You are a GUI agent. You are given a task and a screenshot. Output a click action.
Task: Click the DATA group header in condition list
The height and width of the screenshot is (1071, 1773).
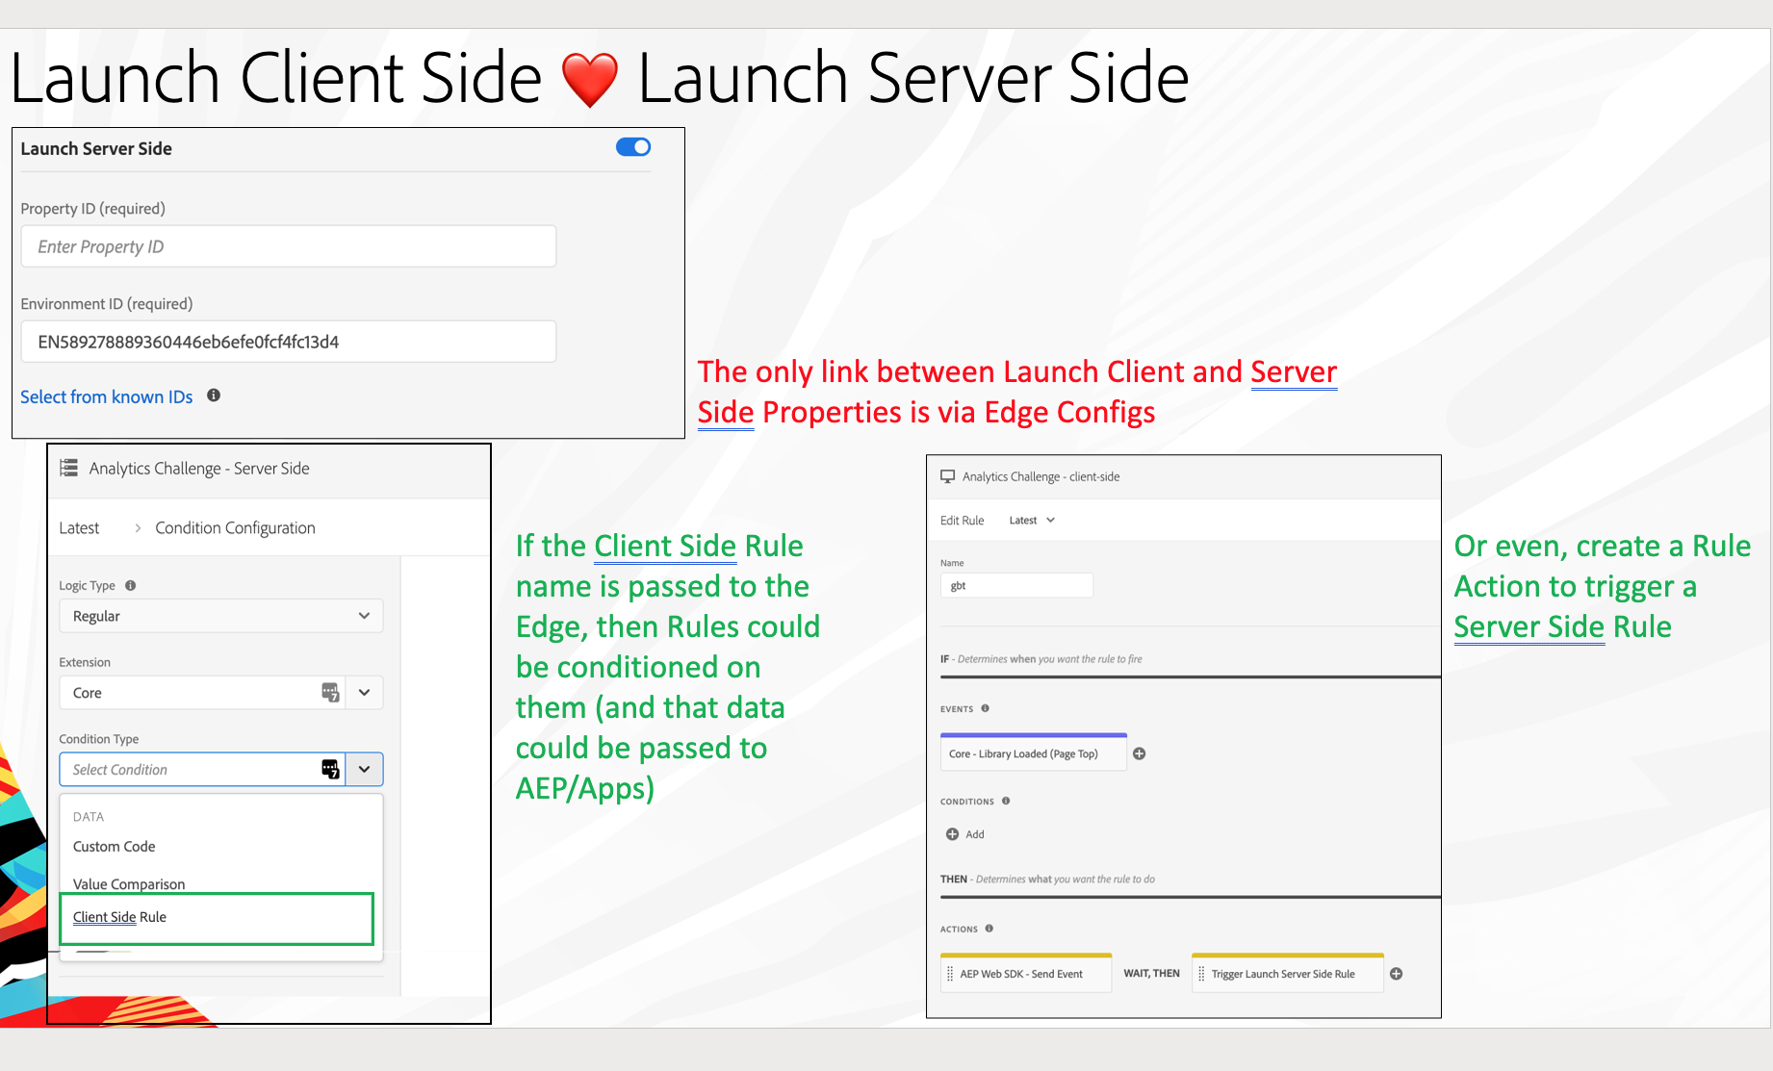tap(89, 817)
